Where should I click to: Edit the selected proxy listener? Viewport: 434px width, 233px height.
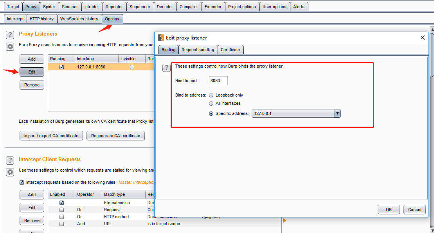pyautogui.click(x=32, y=72)
